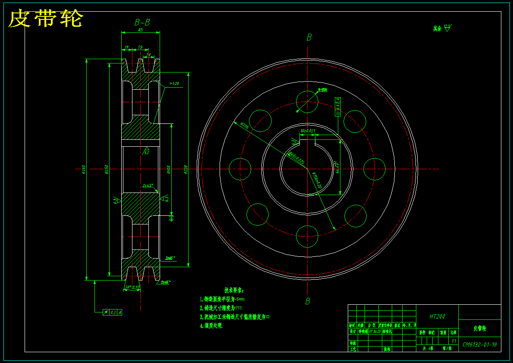The image size is (513, 363).
Task: Click the 工艺 process label cell
Action: 352,349
